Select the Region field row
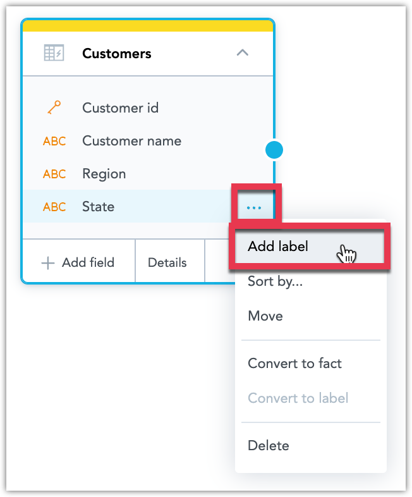Viewport: 412px width, 497px height. pos(148,174)
